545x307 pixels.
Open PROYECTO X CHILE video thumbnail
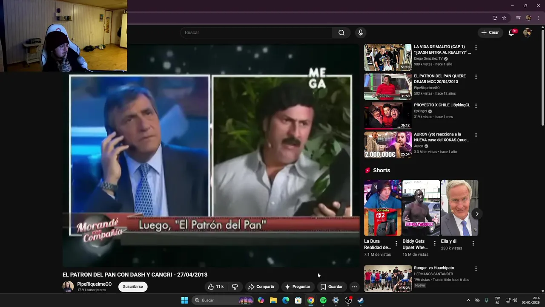388,116
